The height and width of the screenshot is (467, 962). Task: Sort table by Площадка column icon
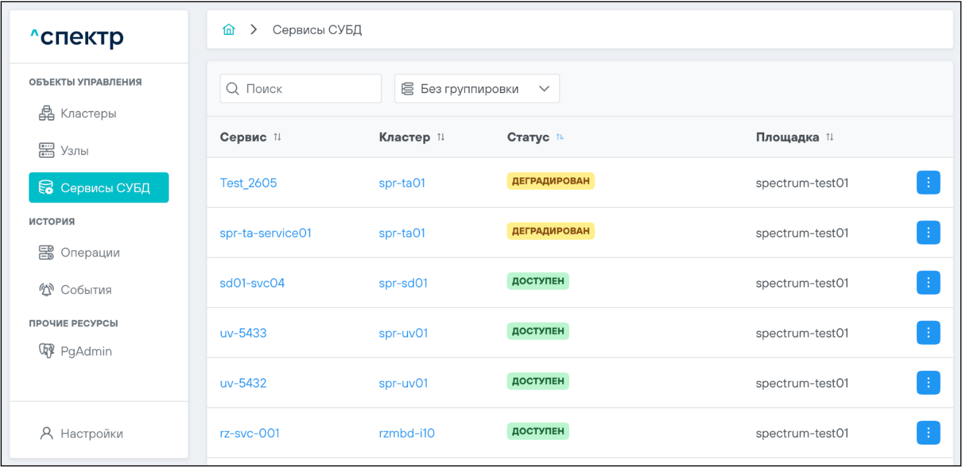(830, 138)
